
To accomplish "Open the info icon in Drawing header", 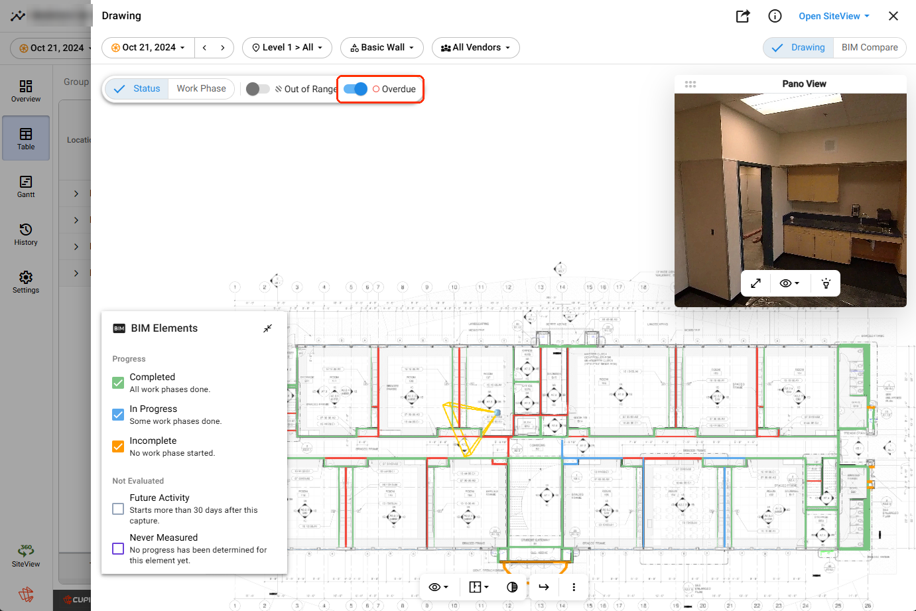I will click(775, 16).
